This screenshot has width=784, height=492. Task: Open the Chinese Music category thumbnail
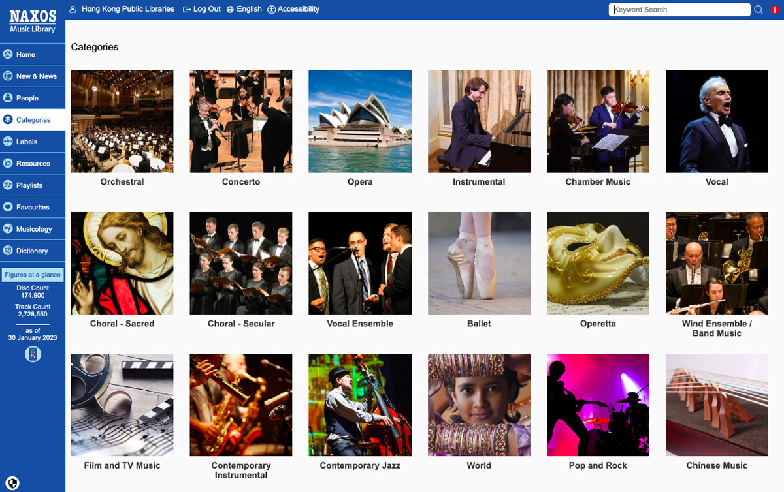click(717, 405)
